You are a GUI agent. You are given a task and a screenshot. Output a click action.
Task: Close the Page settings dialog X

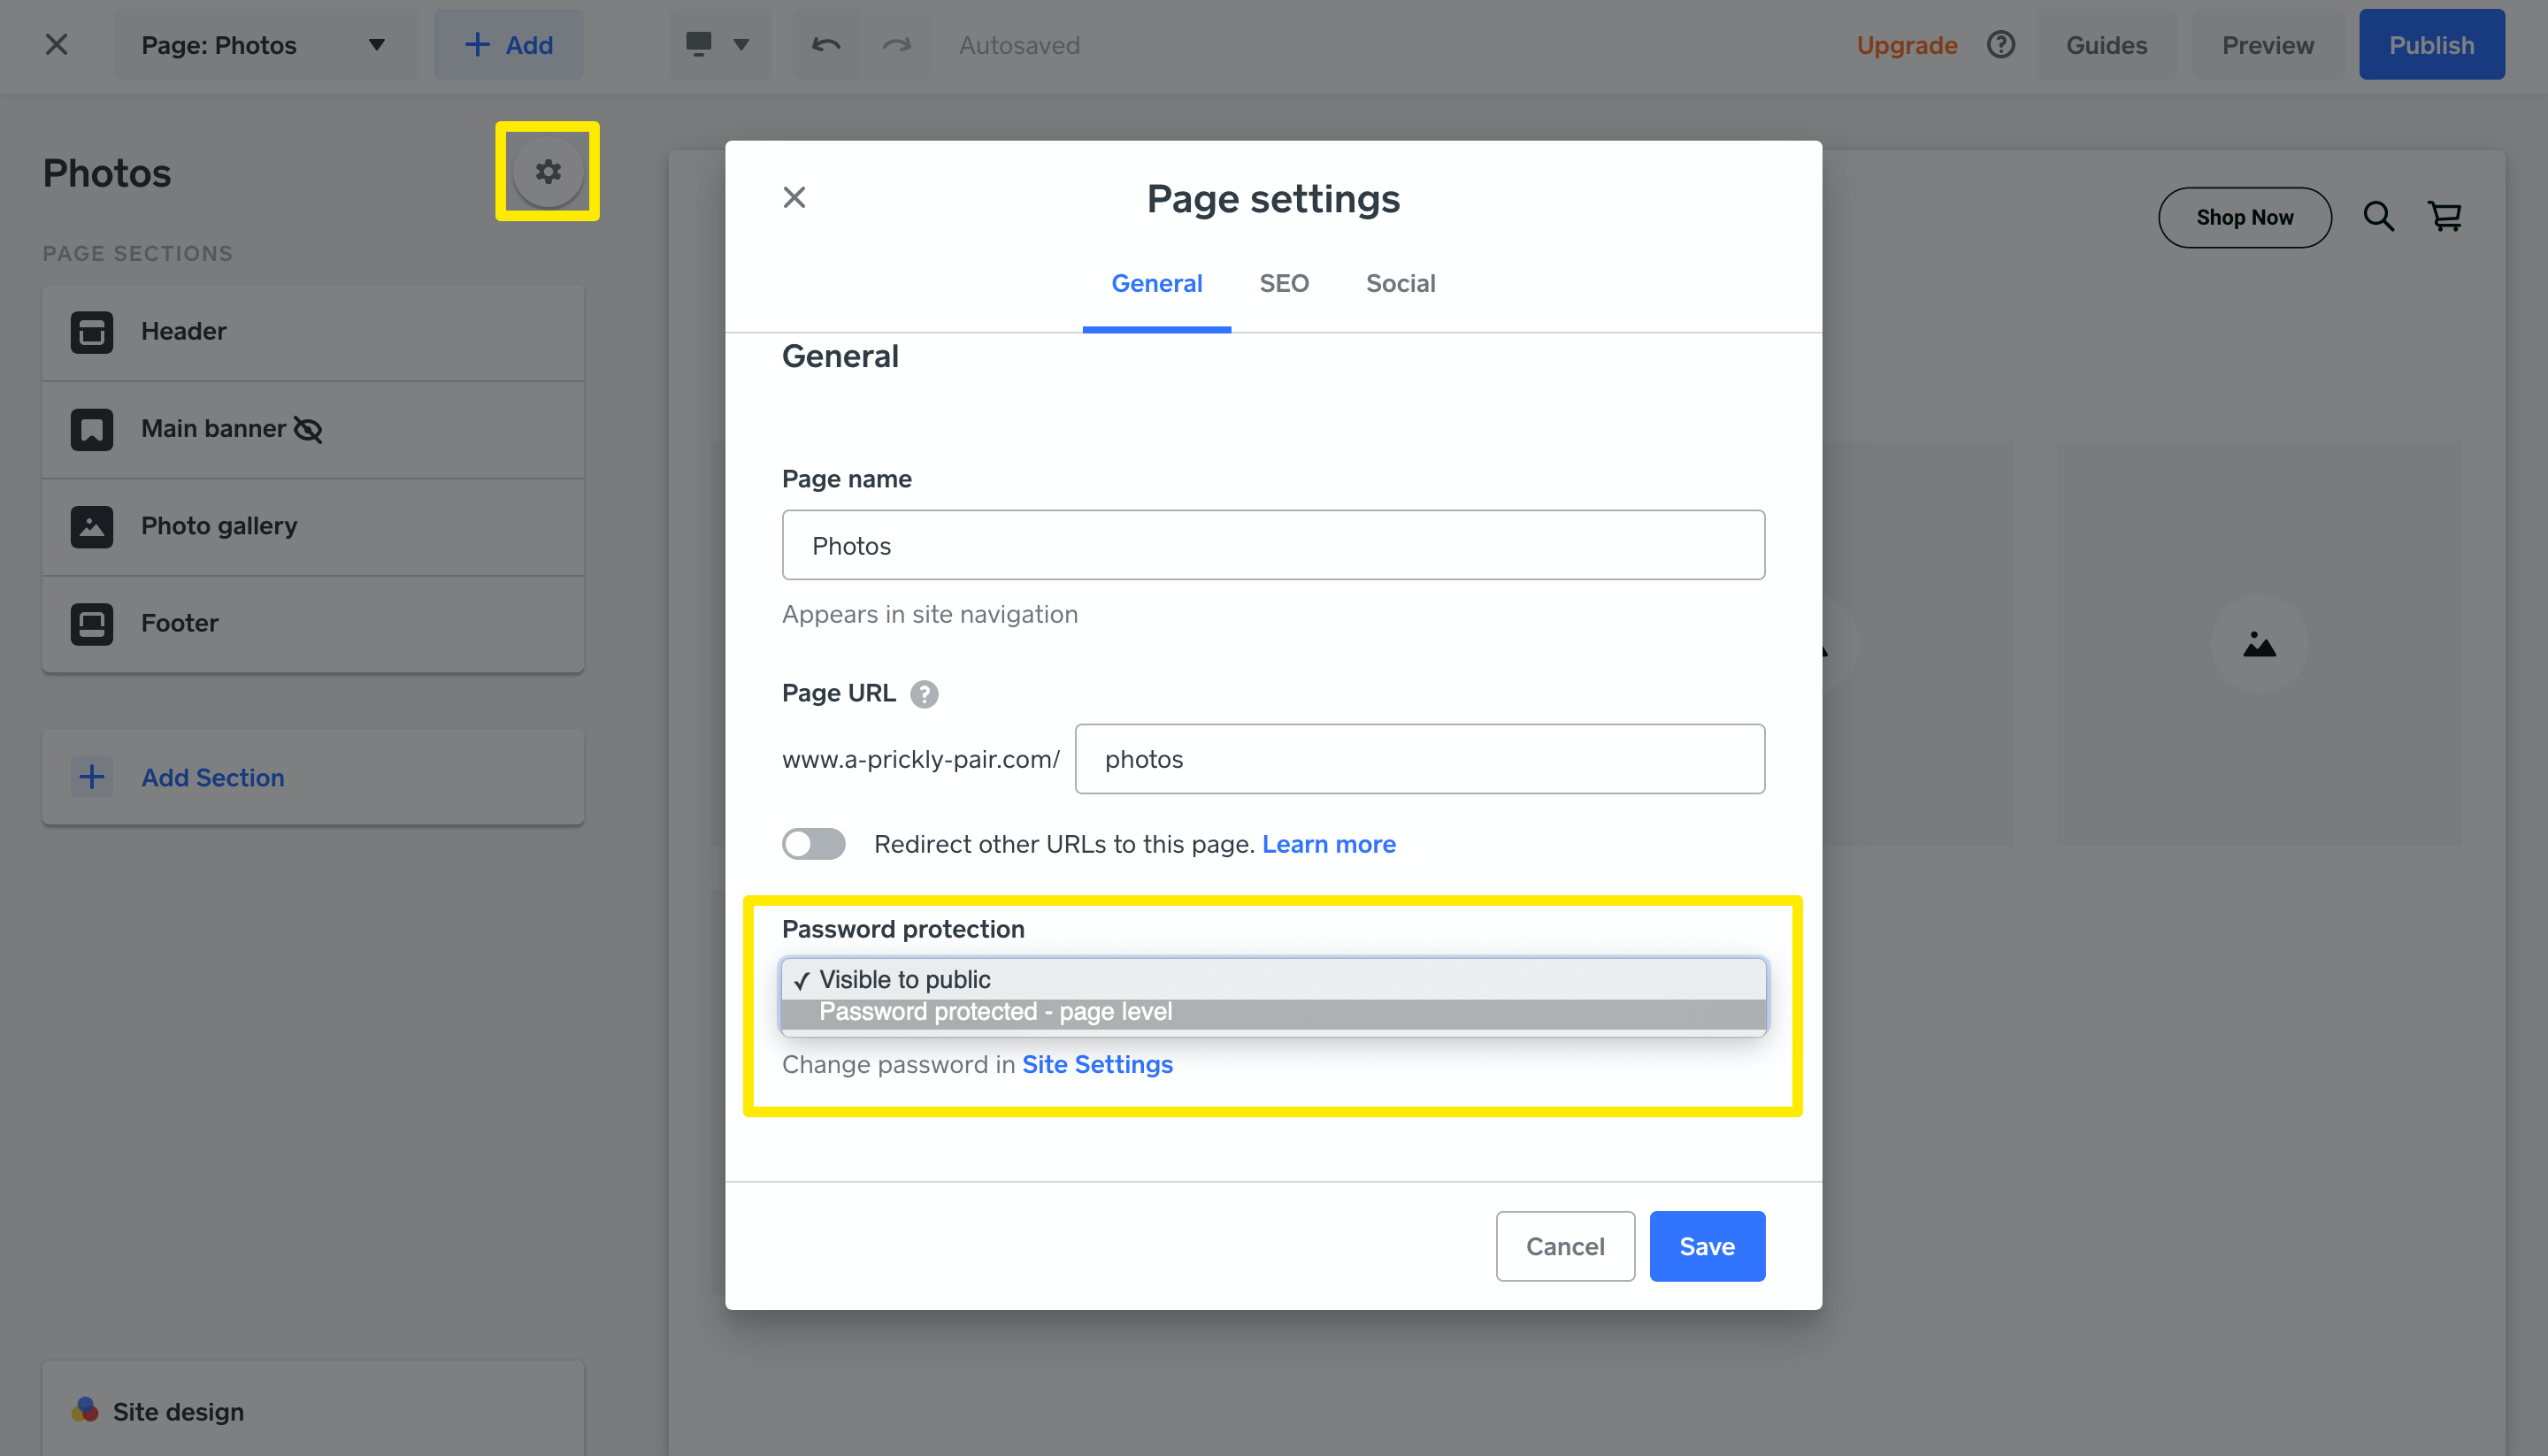point(794,198)
